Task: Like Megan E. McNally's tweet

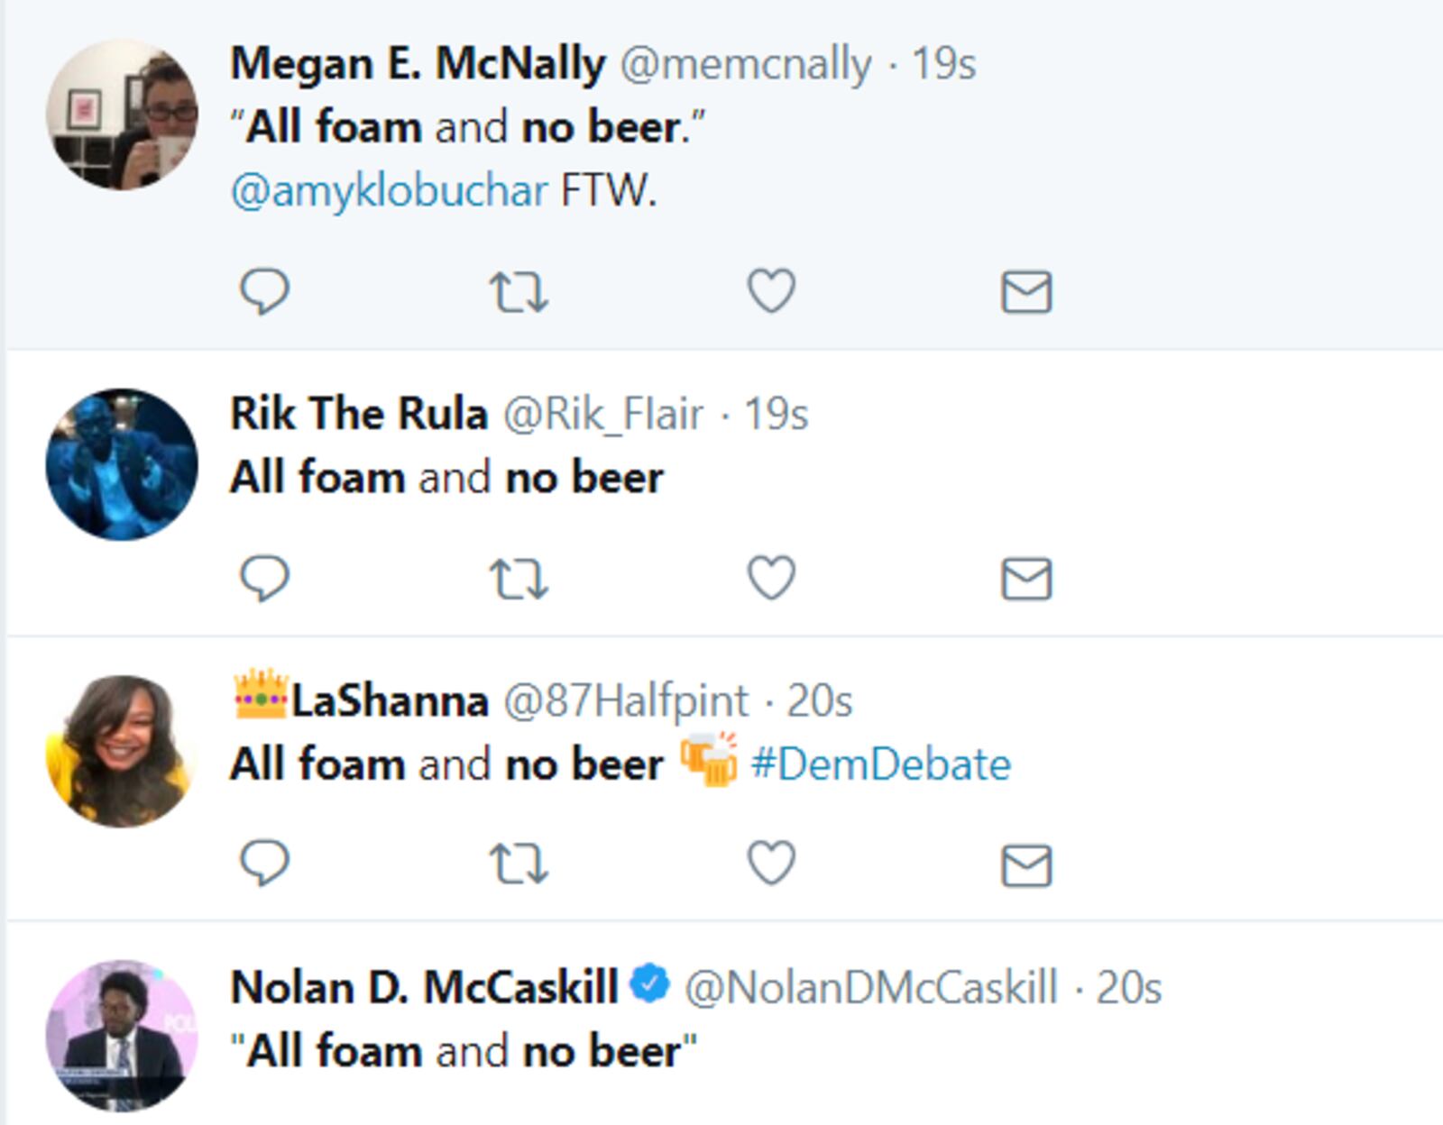Action: [771, 291]
